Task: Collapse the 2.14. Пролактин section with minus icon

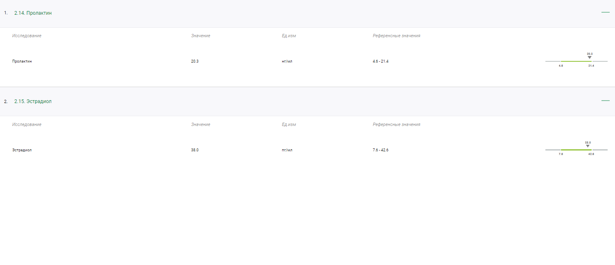Action: [x=605, y=13]
